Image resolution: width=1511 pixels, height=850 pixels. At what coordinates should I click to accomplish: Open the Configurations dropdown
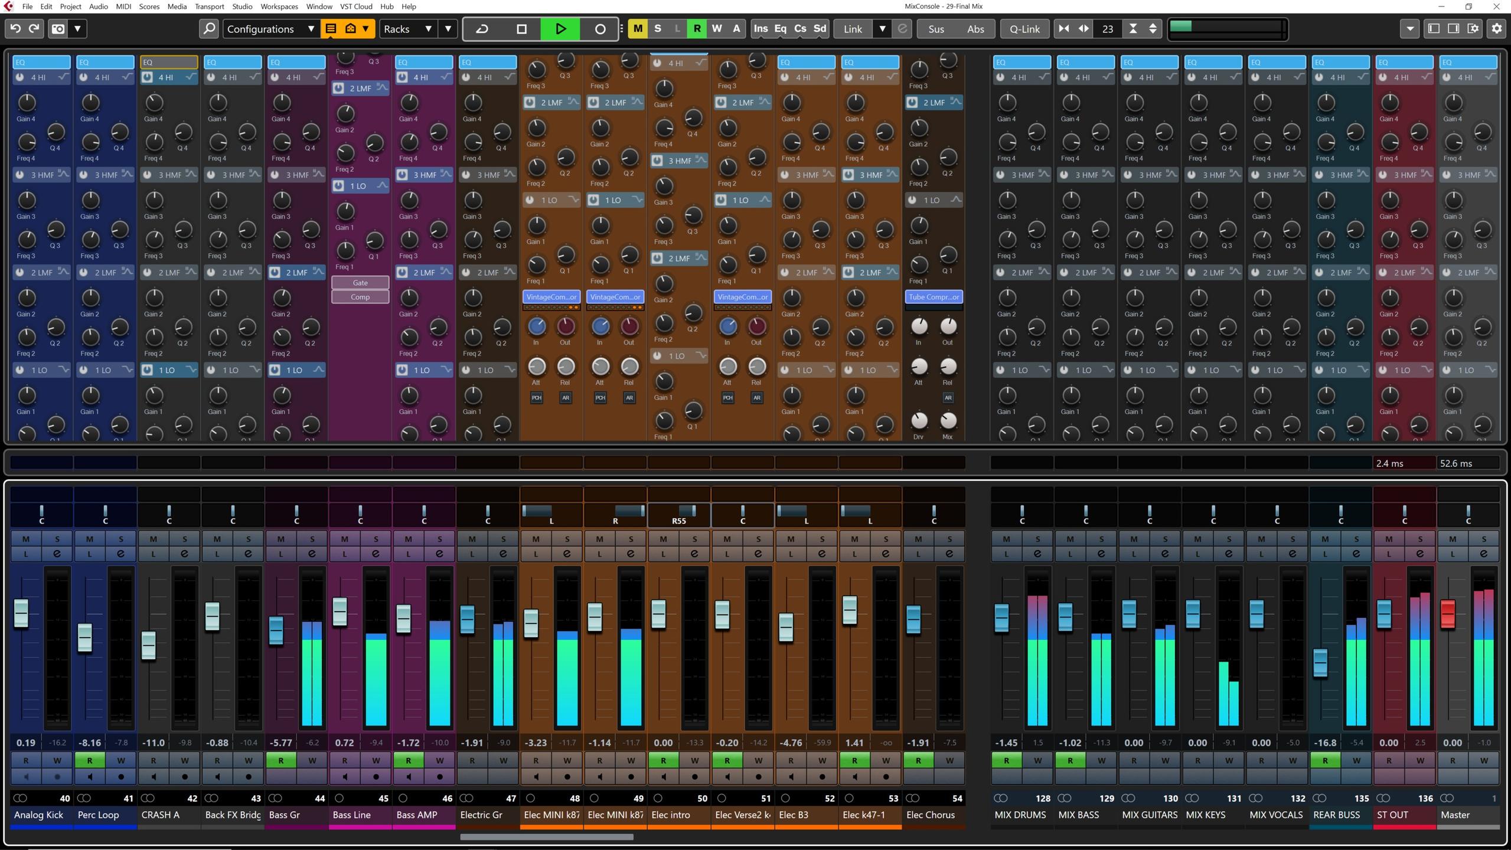(x=270, y=28)
